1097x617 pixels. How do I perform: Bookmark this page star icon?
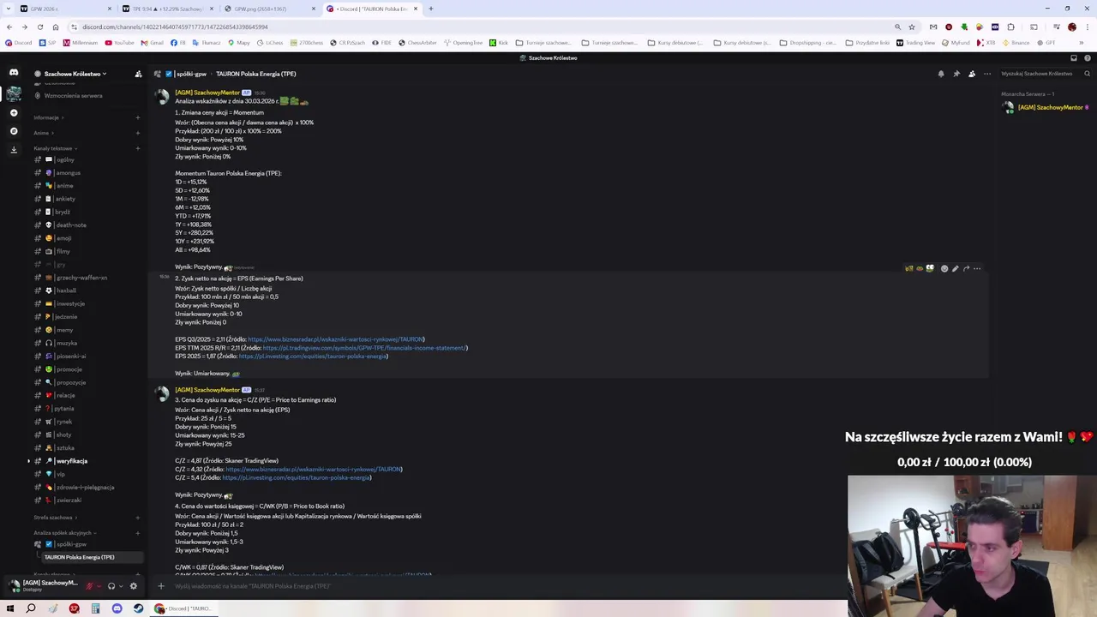coord(912,27)
